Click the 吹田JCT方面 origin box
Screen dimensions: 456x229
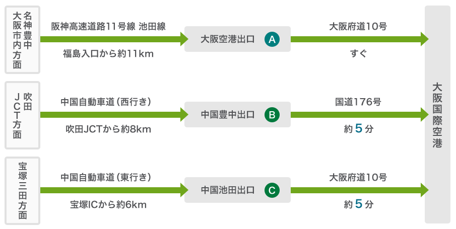coord(22,115)
